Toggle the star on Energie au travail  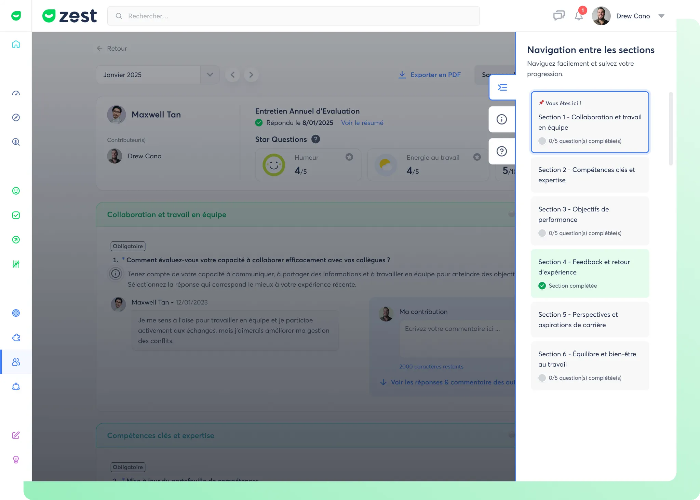[477, 157]
